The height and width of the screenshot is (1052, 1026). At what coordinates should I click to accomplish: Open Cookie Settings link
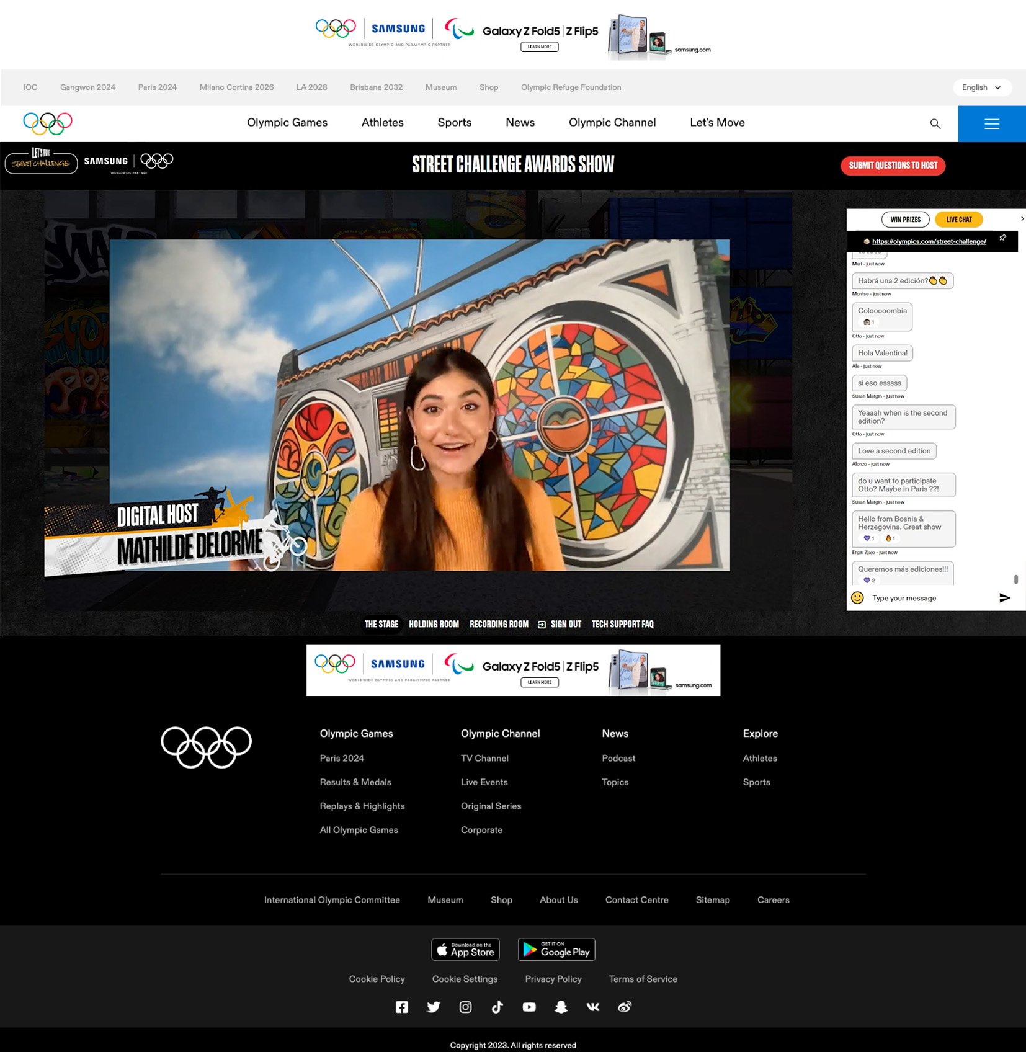[x=465, y=979]
